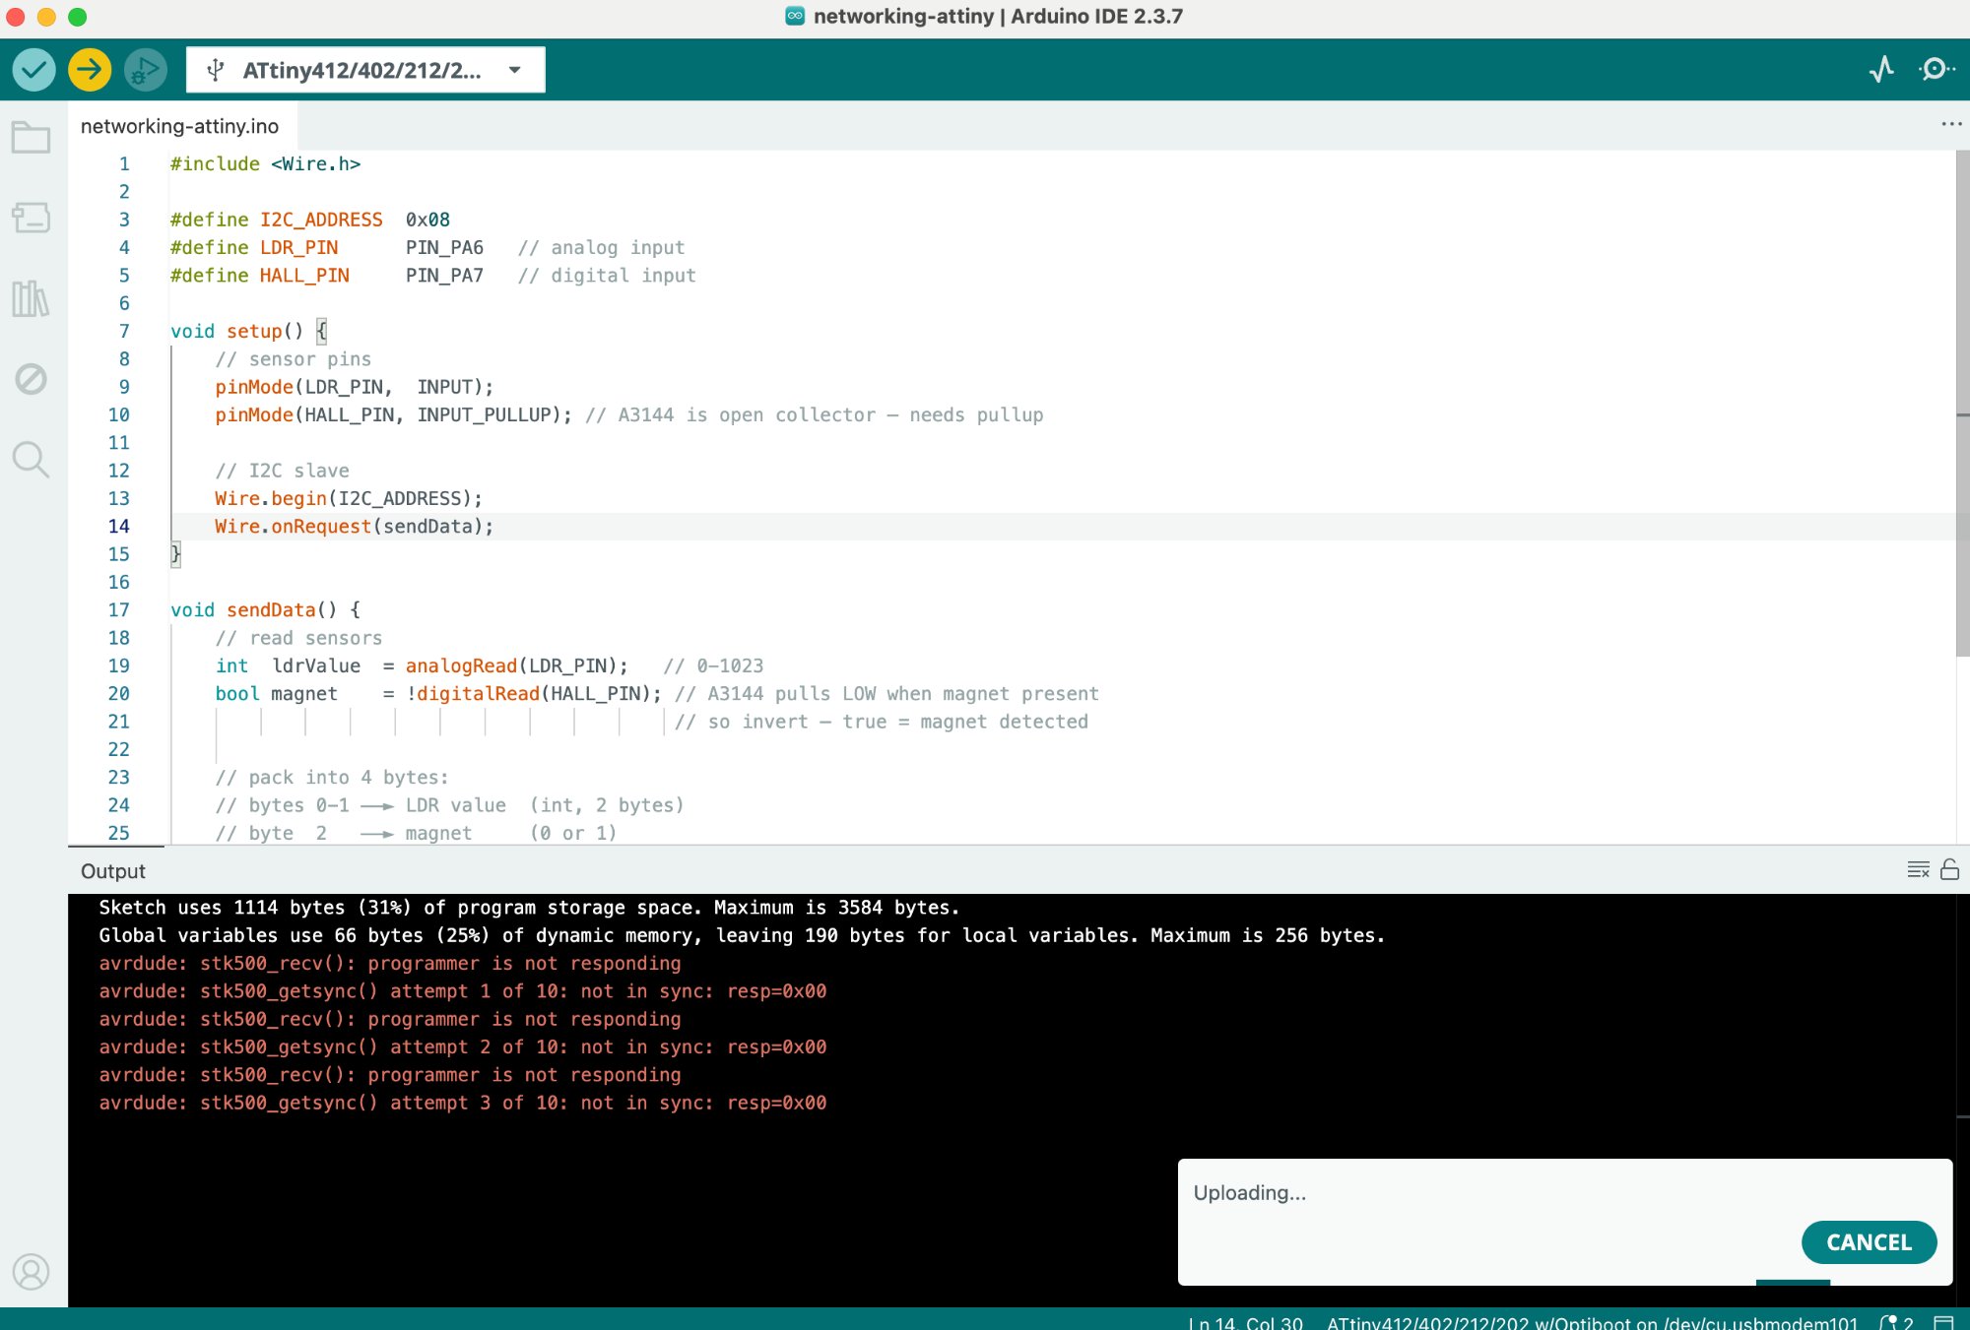The height and width of the screenshot is (1330, 1970).
Task: Open the Boards Manager sidebar
Action: tap(31, 218)
